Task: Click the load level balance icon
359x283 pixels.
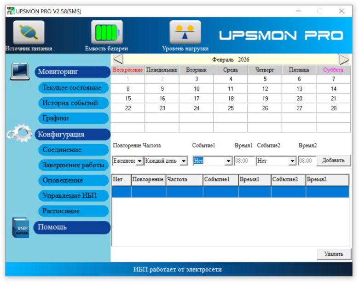Action: (x=185, y=32)
